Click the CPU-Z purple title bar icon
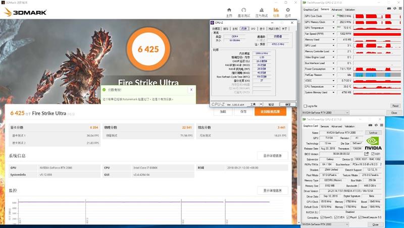 212,23
